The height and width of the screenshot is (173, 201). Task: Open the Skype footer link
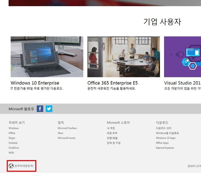12,138
